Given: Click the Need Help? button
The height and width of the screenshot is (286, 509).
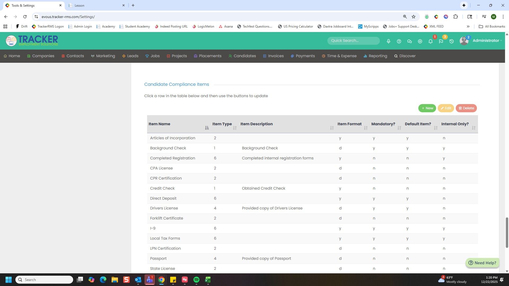Looking at the screenshot, I should pyautogui.click(x=482, y=263).
